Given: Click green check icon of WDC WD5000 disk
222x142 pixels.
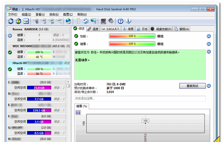Looking at the screenshot, I should [x=10, y=53].
